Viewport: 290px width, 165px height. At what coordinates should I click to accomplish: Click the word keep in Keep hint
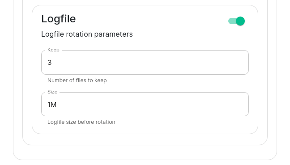point(100,80)
